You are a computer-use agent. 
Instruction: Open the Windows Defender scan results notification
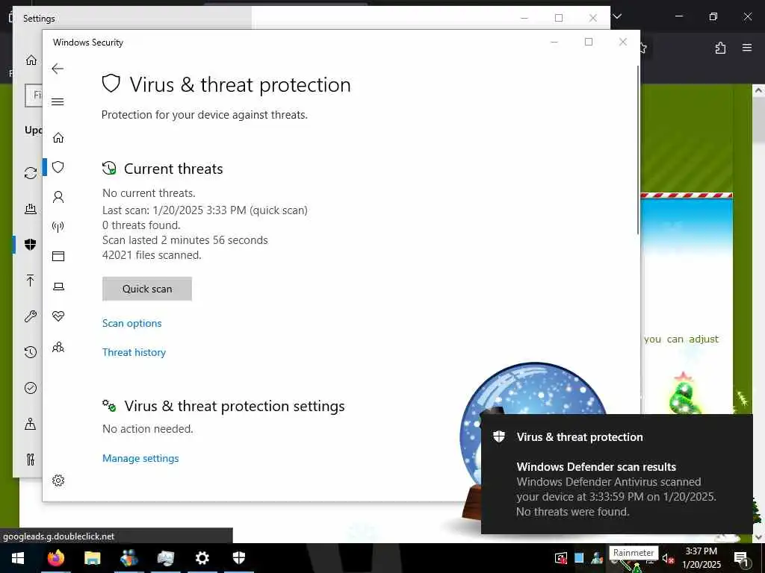pyautogui.click(x=616, y=474)
